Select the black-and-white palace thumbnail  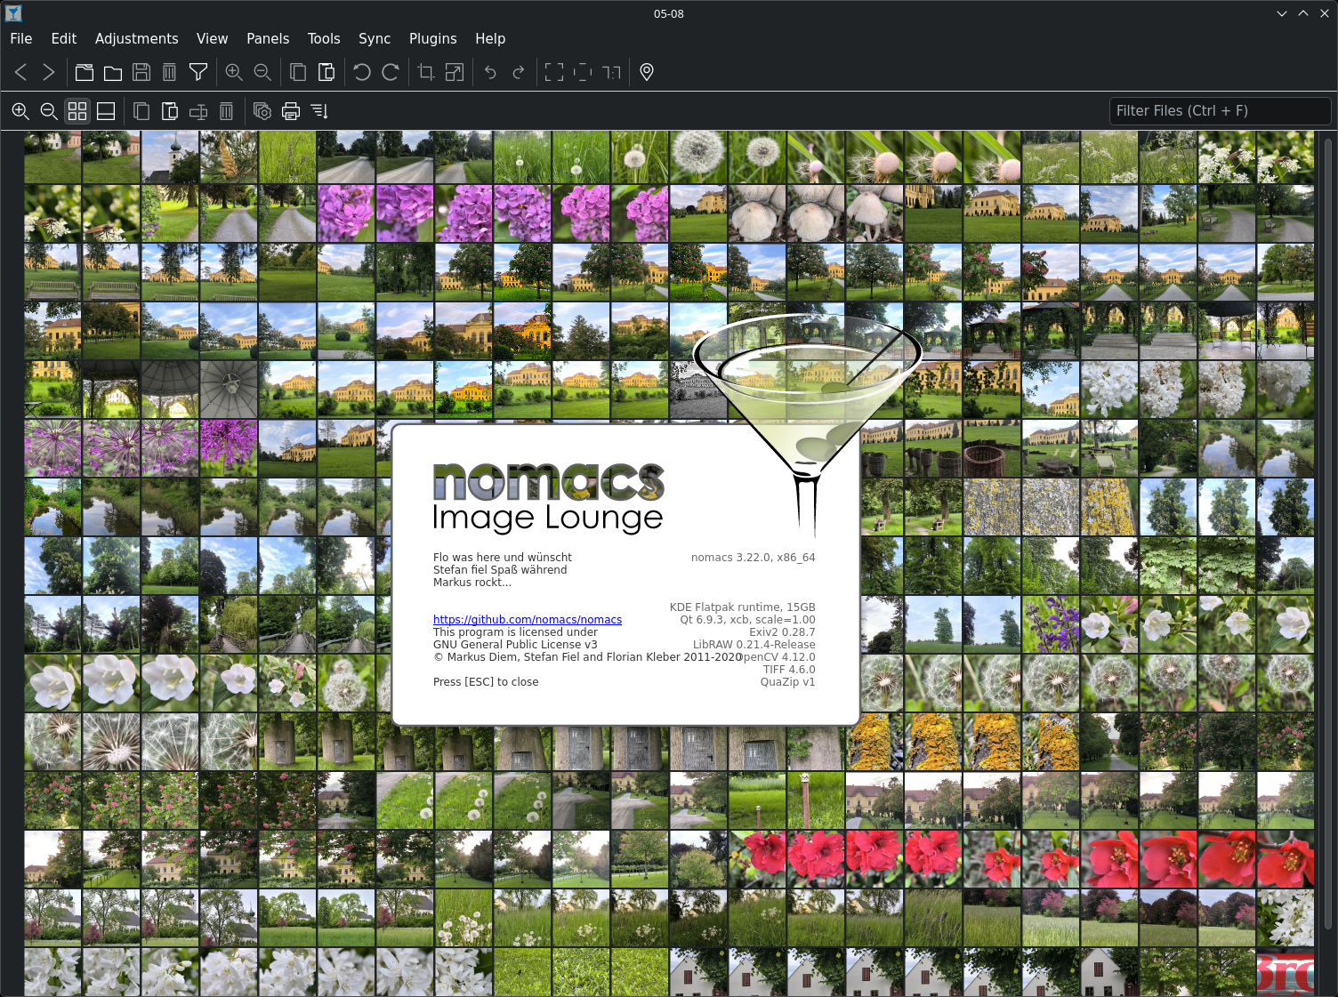pyautogui.click(x=698, y=390)
